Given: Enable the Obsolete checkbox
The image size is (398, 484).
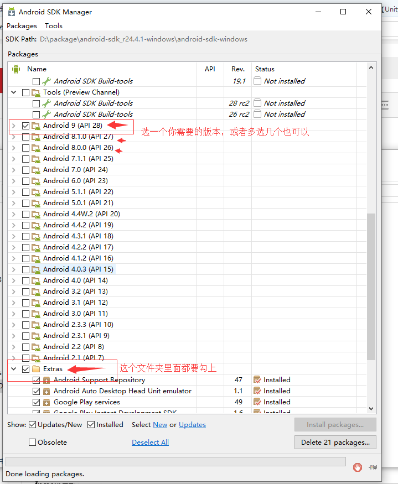Looking at the screenshot, I should pyautogui.click(x=32, y=443).
